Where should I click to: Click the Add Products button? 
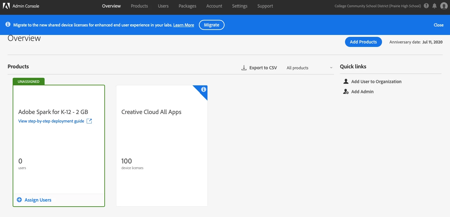point(363,42)
